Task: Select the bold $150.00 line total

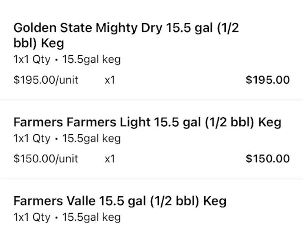Action: pos(267,159)
